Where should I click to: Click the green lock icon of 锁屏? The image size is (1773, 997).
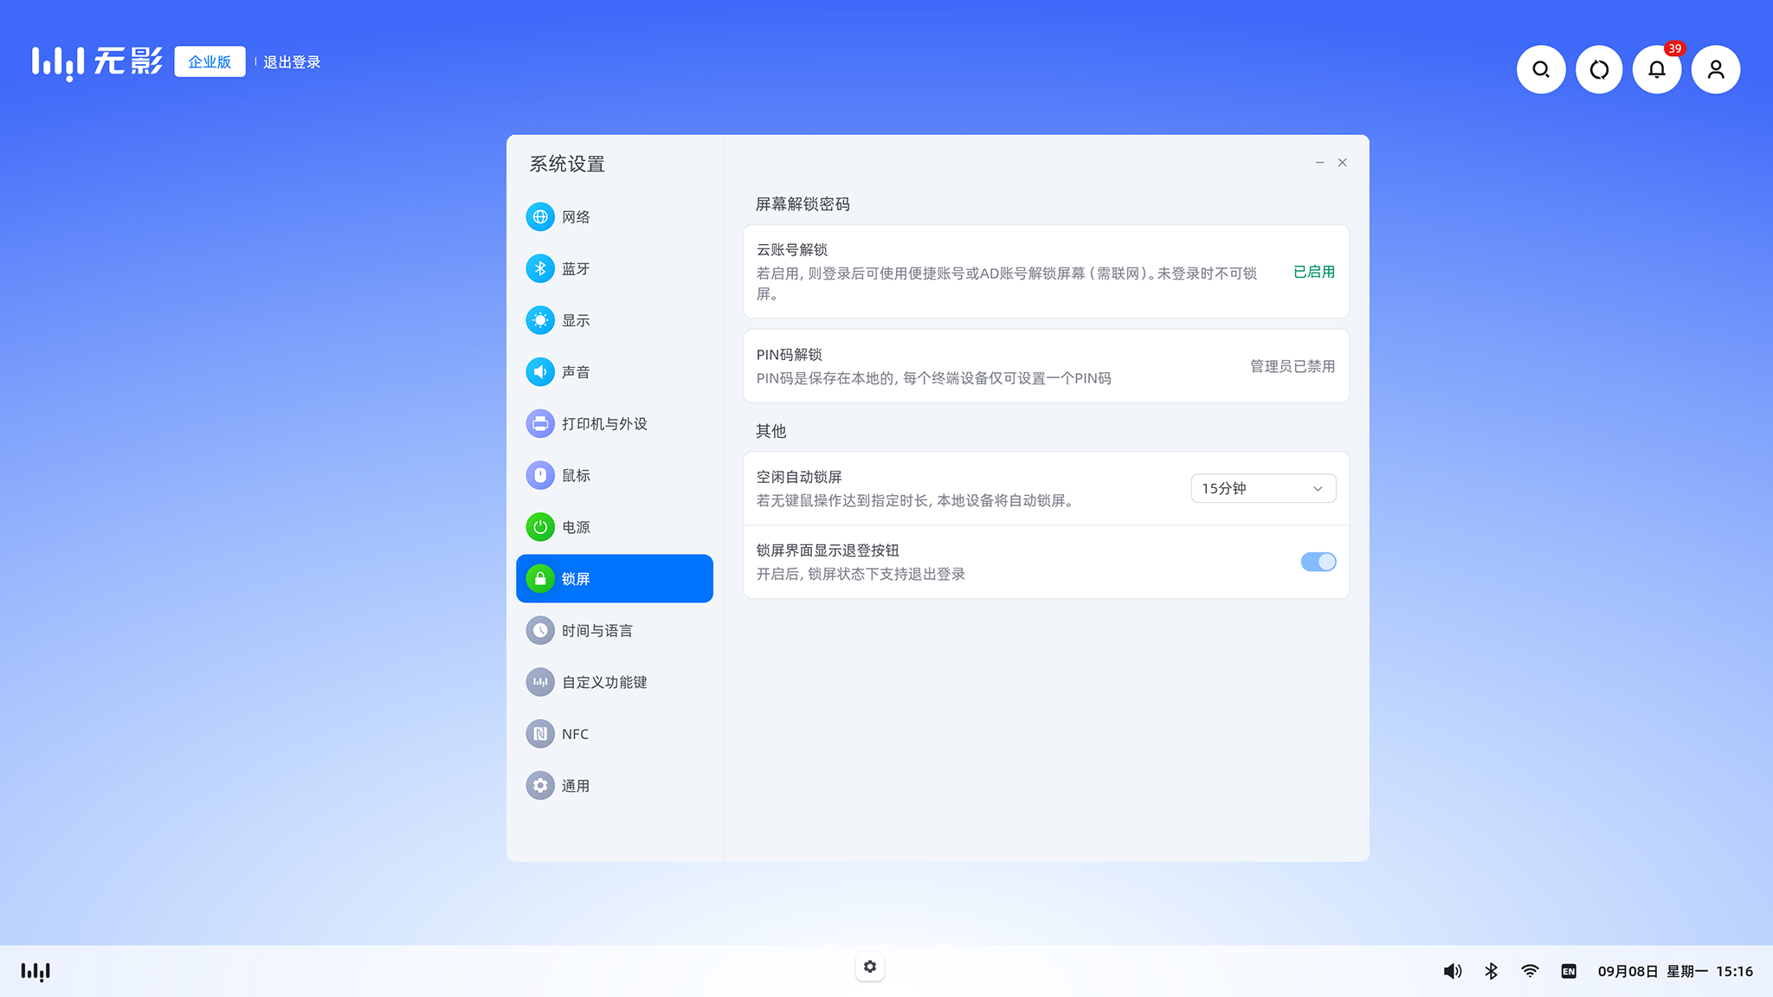(x=540, y=578)
